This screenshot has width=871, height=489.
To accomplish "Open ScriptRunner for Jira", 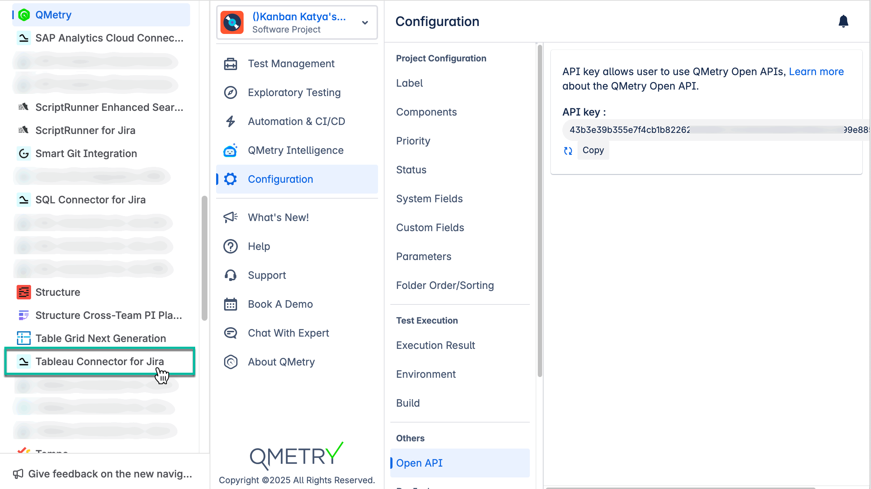I will click(x=85, y=130).
